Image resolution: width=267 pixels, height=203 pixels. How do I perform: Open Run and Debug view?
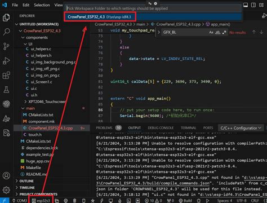tap(6, 61)
